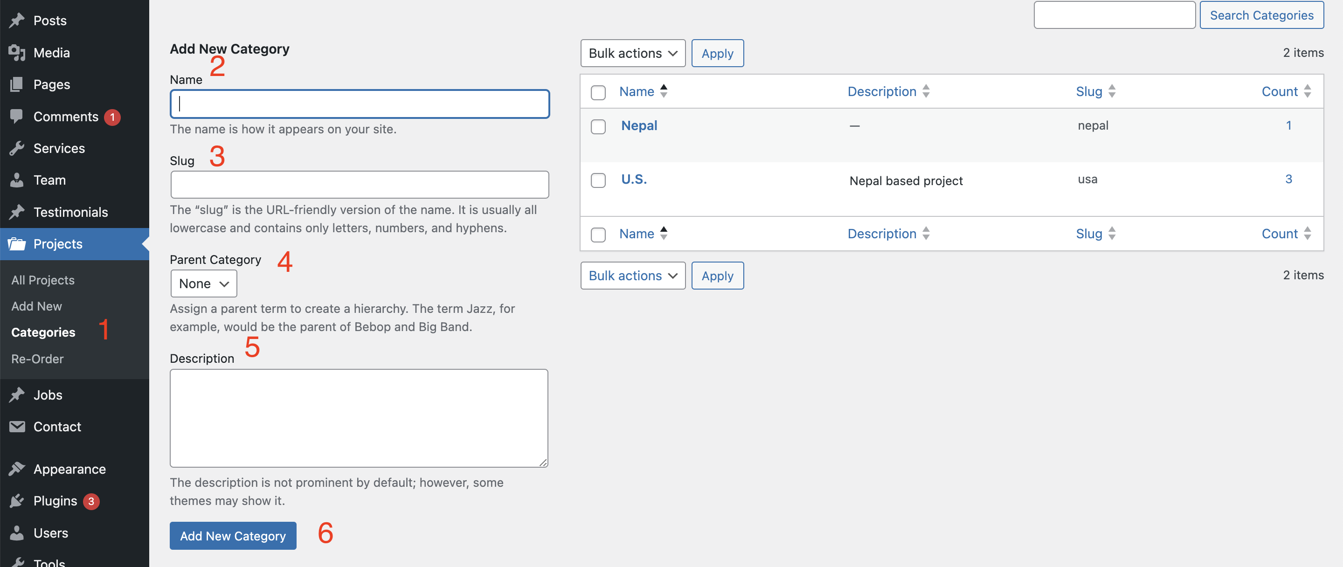Click the Team person icon
The image size is (1343, 567).
[17, 180]
